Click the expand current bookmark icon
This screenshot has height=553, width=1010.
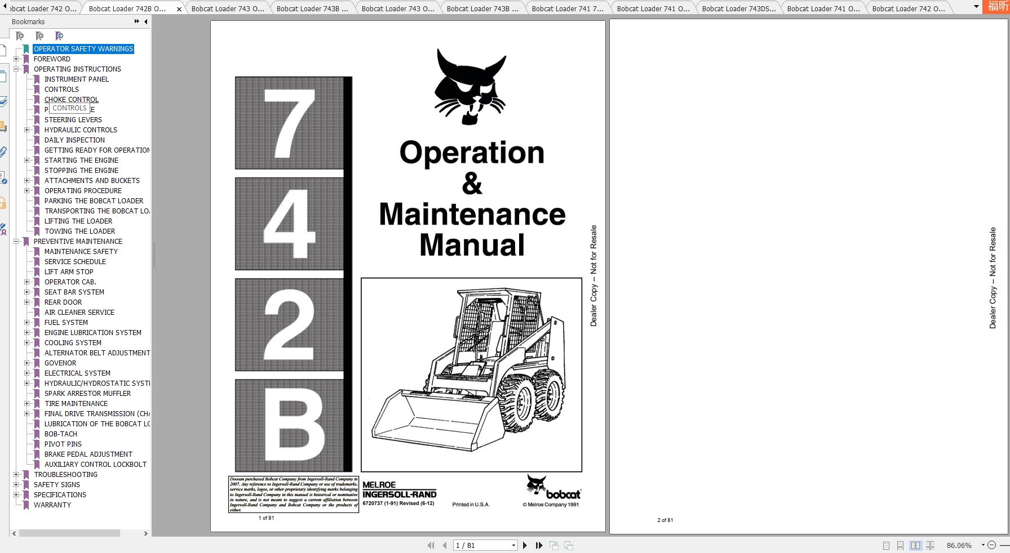(x=59, y=35)
